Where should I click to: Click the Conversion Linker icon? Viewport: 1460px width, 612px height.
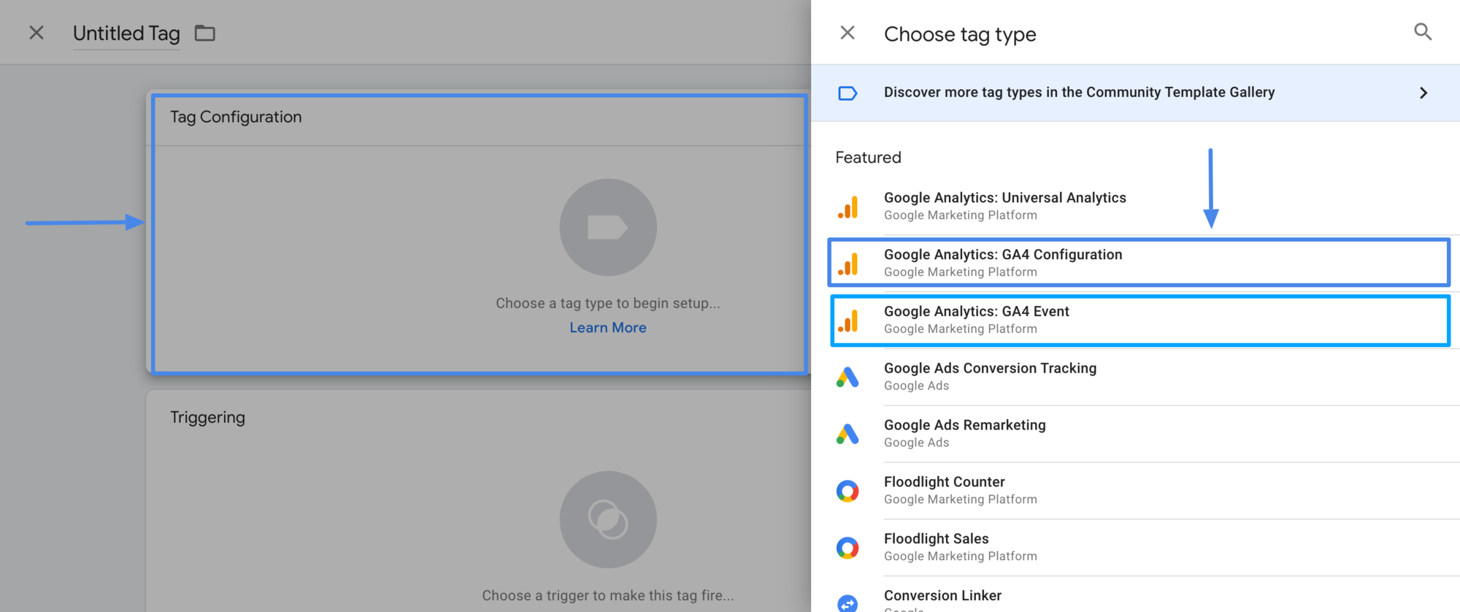[848, 603]
